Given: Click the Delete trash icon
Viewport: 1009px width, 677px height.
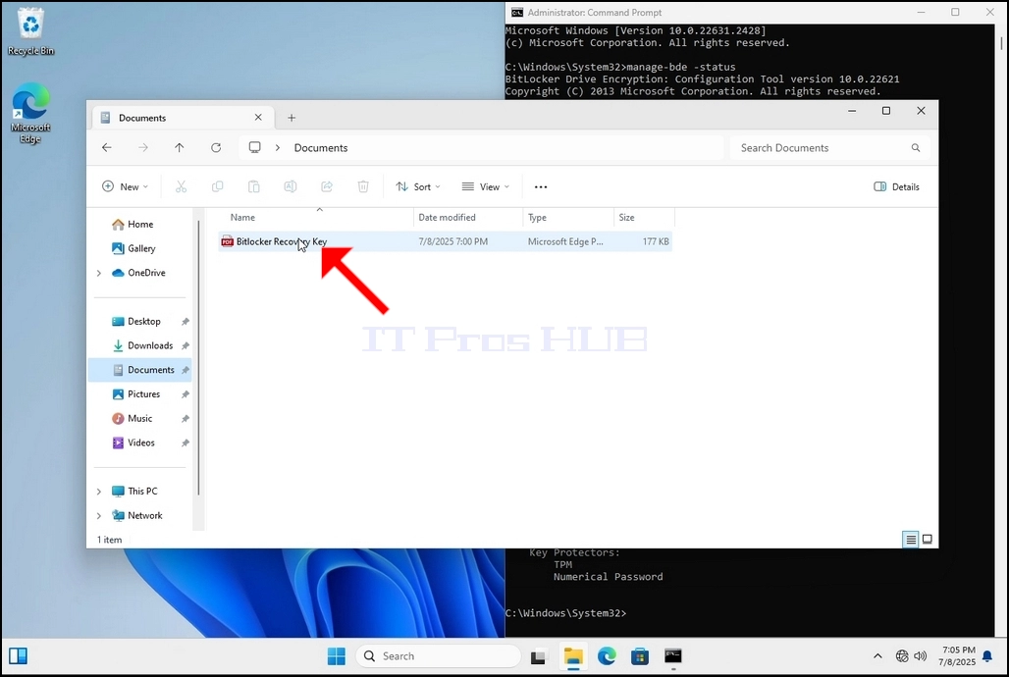Looking at the screenshot, I should (x=363, y=186).
